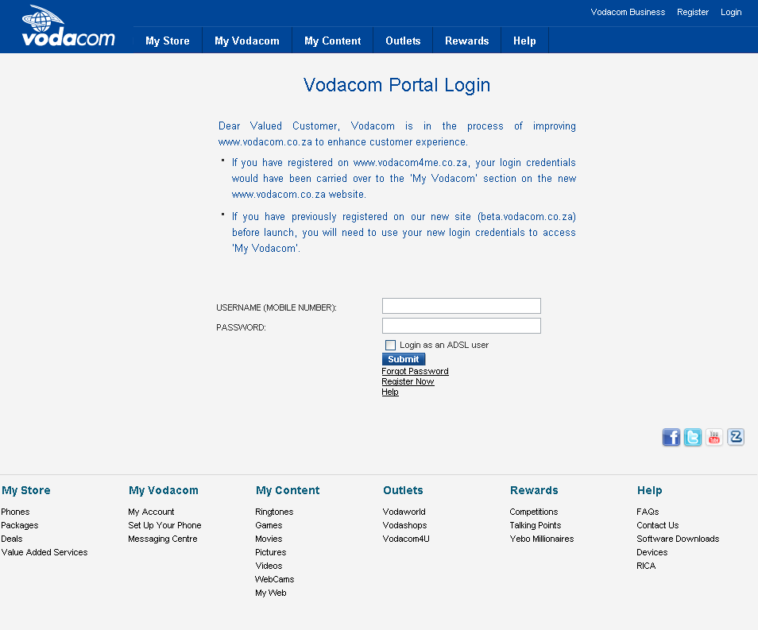Open the footer Outlets heading
This screenshot has height=630, width=758.
point(403,490)
